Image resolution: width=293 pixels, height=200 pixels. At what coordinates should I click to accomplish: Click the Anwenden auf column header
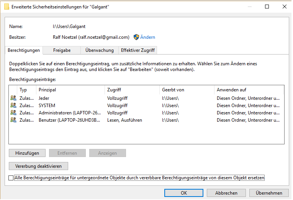[249, 90]
